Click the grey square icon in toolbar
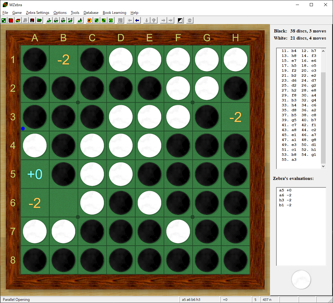Image resolution: width=333 pixels, height=303 pixels. point(120,20)
